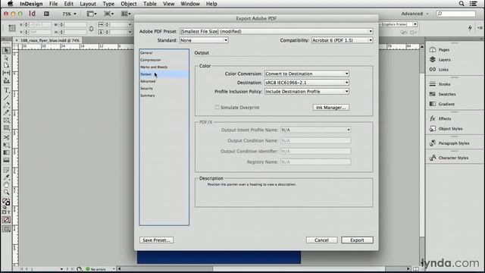Open the Apple menu
This screenshot has width=485, height=273.
pyautogui.click(x=10, y=4)
